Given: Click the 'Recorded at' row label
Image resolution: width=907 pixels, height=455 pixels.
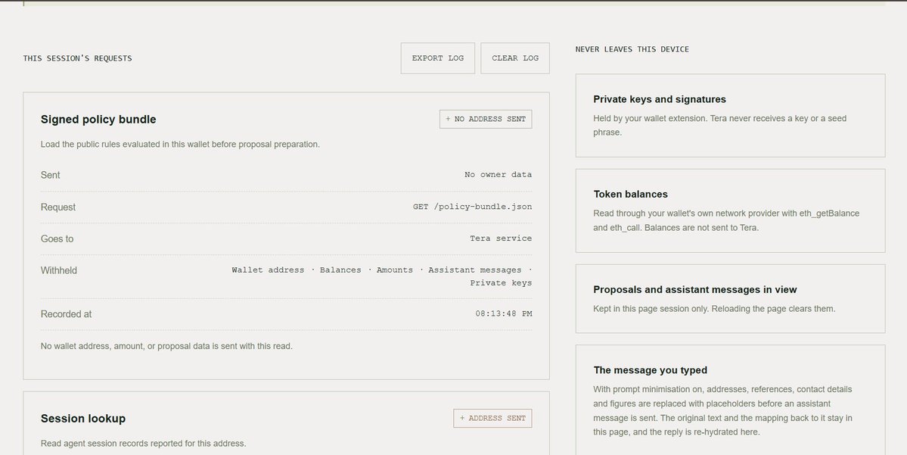Looking at the screenshot, I should pyautogui.click(x=66, y=314).
